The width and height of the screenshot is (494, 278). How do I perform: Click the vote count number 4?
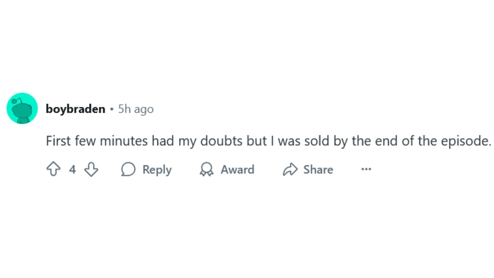coord(72,169)
